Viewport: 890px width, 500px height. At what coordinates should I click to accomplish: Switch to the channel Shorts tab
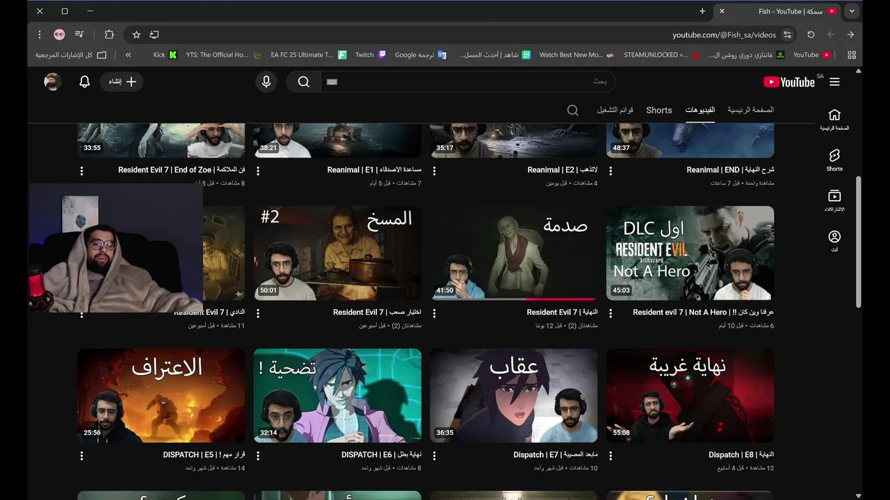(x=659, y=110)
